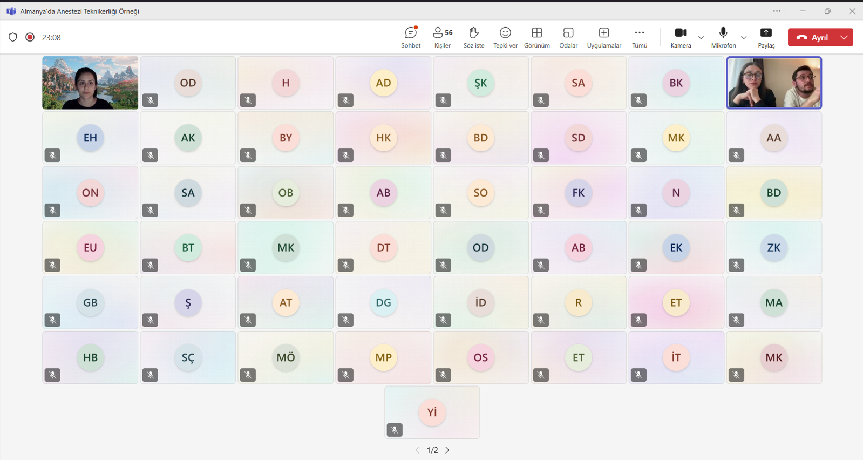Viewport: 863px width, 460px height.
Task: Click the muted mic icon on FK tile
Action: click(541, 210)
